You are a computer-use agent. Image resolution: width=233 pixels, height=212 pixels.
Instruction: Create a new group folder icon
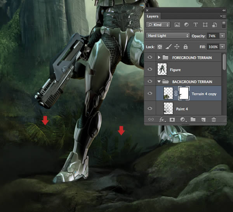193,119
